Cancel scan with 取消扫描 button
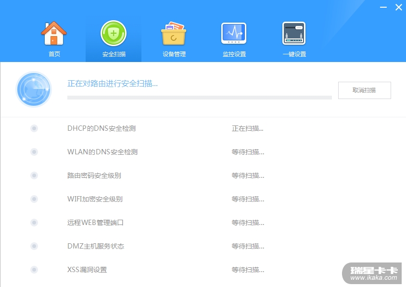The height and width of the screenshot is (287, 406). pyautogui.click(x=364, y=90)
